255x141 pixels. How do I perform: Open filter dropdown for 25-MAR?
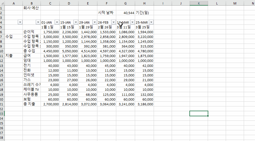(x=151, y=22)
